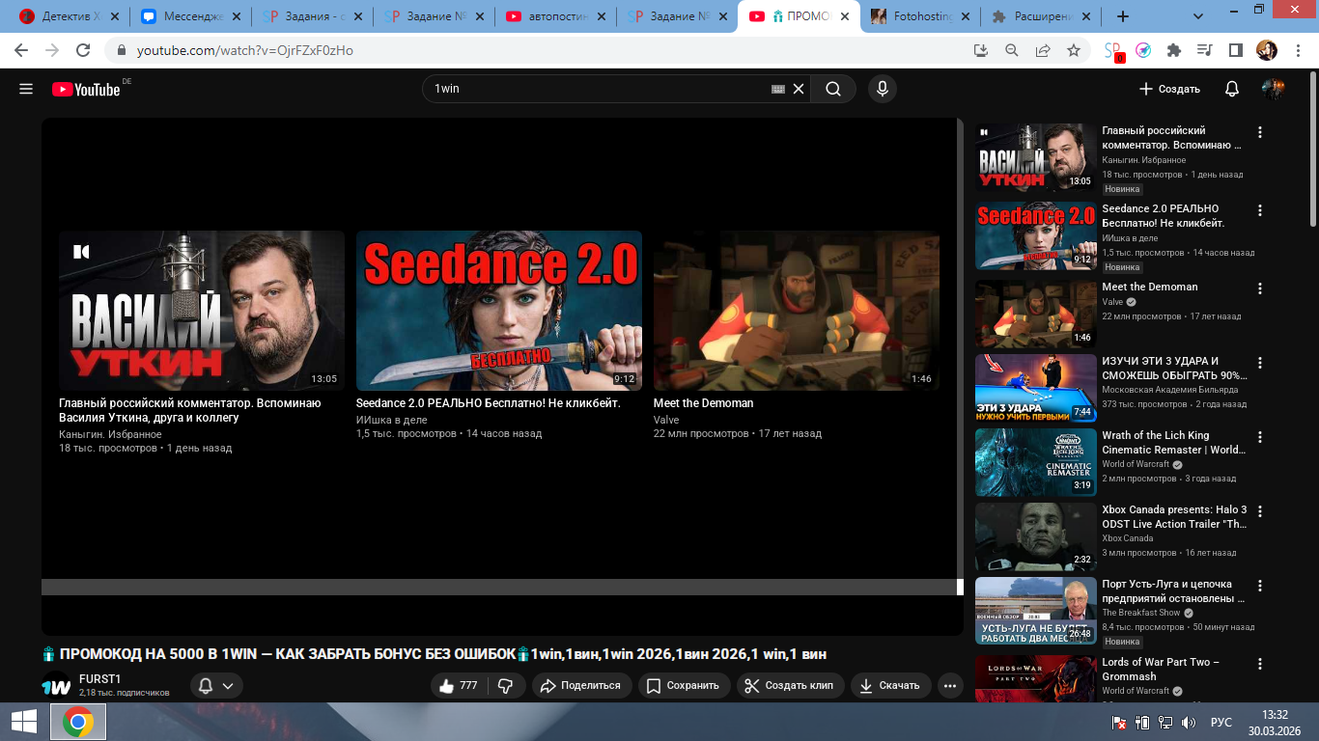This screenshot has width=1319, height=741.
Task: Dislike the video
Action: pos(505,685)
